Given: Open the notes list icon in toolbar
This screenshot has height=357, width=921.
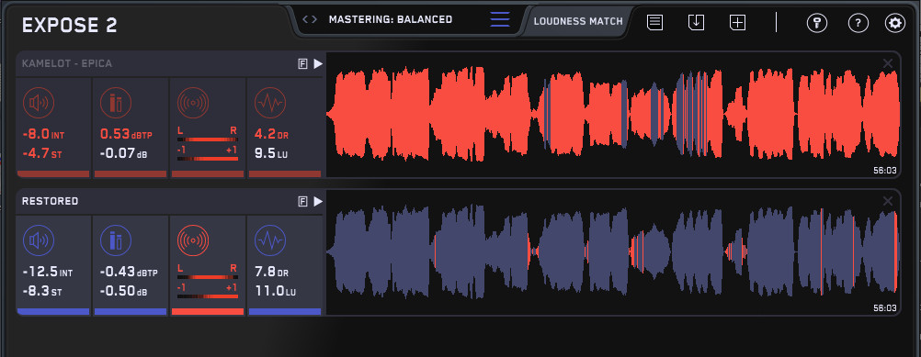Looking at the screenshot, I should coord(655,23).
